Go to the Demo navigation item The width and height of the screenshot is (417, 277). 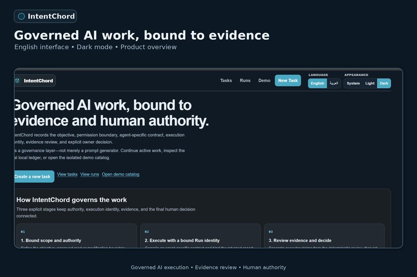[x=264, y=80]
